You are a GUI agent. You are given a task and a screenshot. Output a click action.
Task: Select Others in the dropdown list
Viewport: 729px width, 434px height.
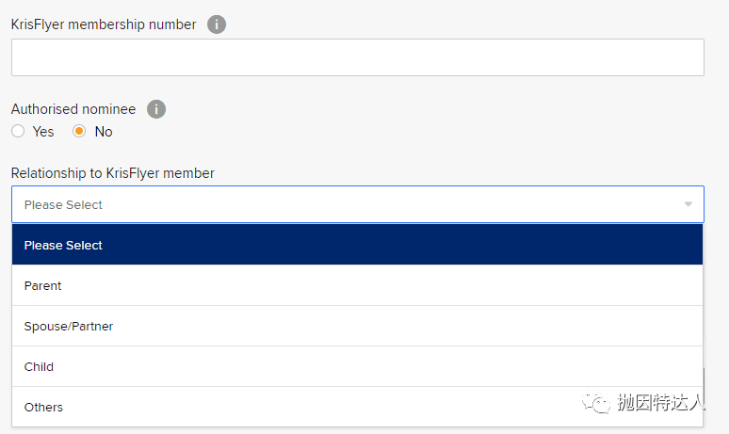(357, 407)
